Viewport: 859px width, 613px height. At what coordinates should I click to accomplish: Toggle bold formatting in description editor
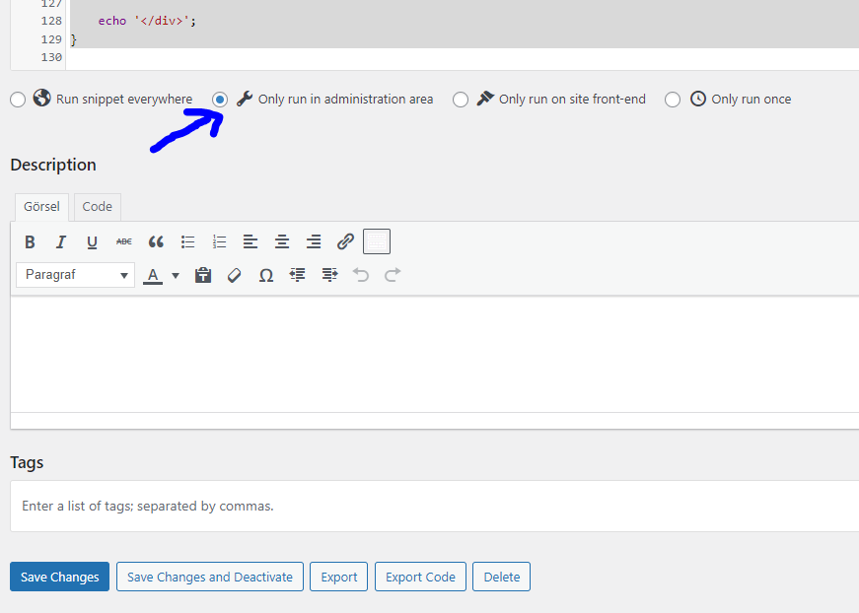30,241
